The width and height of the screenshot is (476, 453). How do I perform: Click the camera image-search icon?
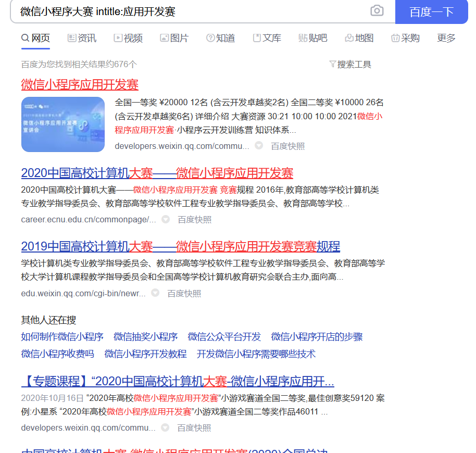pyautogui.click(x=377, y=11)
